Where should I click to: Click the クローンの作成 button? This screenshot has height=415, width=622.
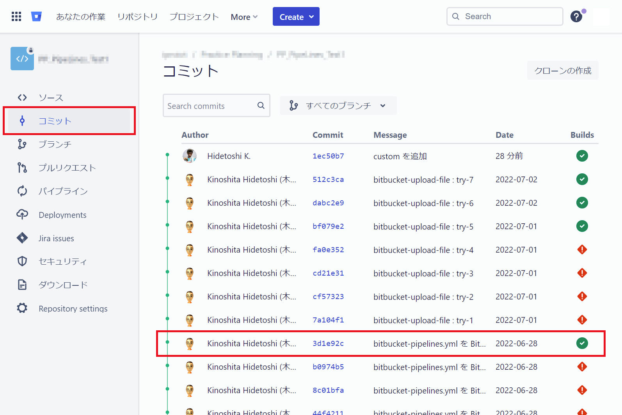pos(562,71)
